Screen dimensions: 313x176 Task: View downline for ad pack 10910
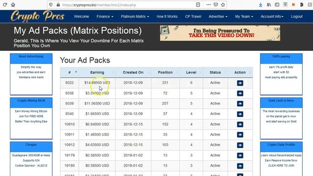click(240, 125)
